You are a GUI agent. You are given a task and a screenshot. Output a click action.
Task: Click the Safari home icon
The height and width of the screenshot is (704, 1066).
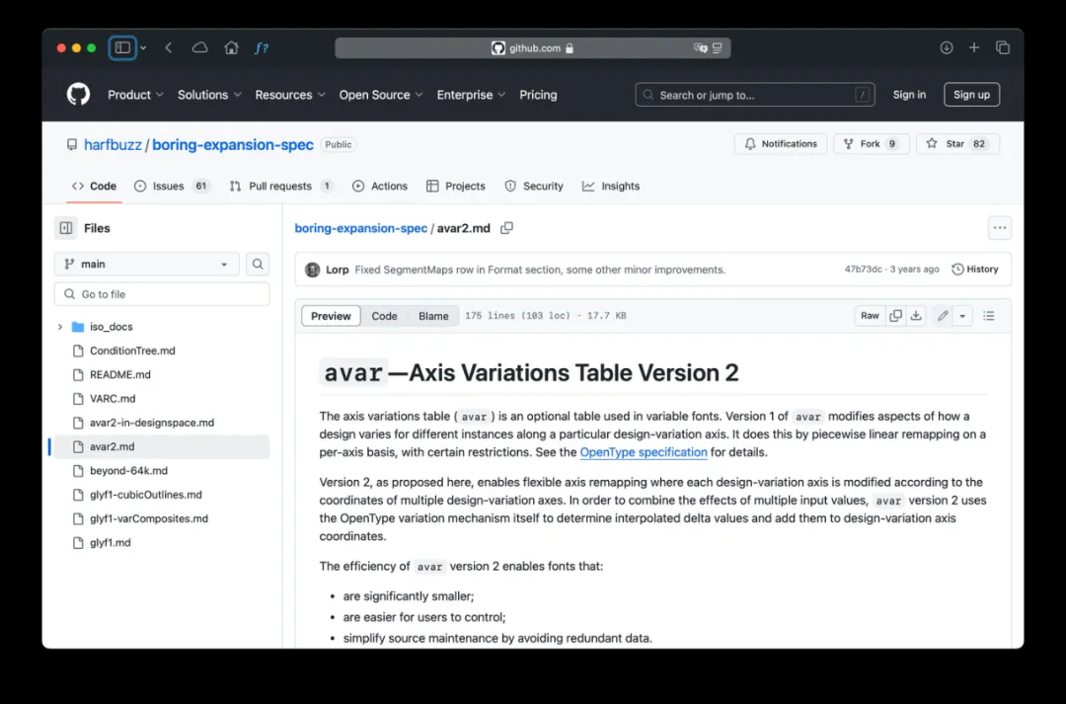231,47
